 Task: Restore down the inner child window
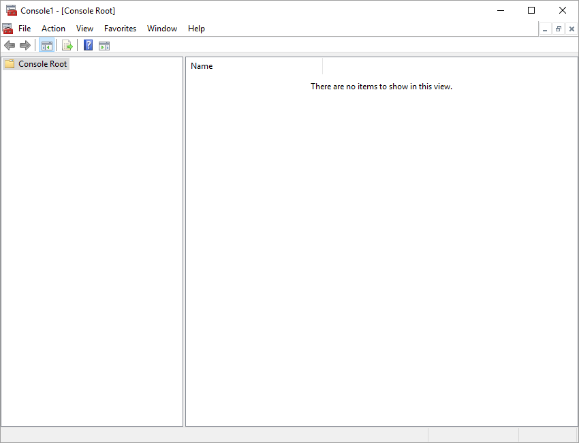558,29
